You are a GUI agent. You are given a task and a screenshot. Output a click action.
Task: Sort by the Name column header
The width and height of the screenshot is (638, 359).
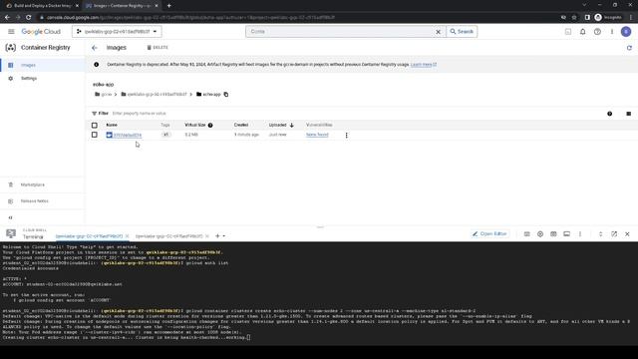[112, 125]
